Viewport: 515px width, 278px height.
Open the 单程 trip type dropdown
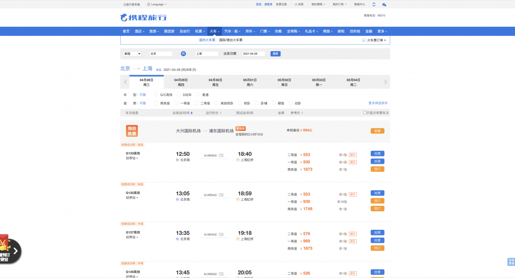[x=132, y=54]
